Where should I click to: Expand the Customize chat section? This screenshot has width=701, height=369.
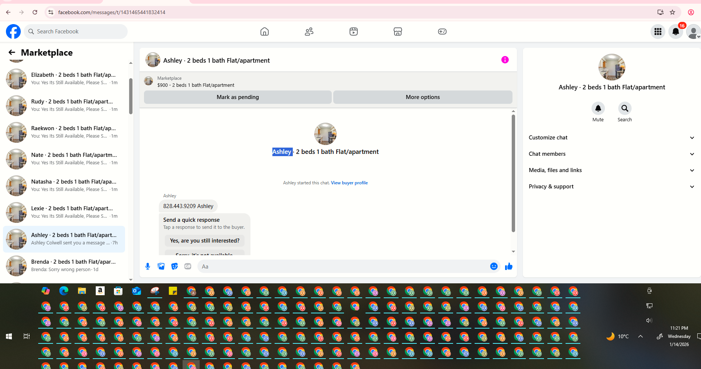click(612, 138)
